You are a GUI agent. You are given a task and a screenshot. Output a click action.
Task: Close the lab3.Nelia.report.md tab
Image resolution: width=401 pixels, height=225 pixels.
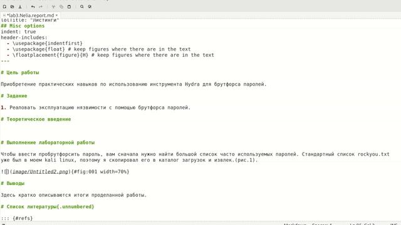click(56, 15)
